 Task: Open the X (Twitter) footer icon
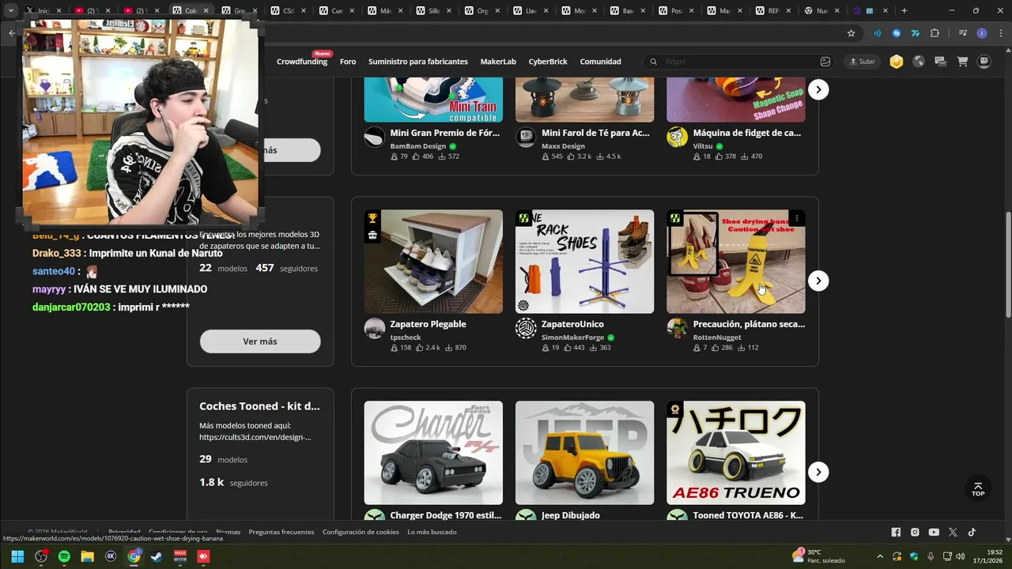click(x=953, y=533)
